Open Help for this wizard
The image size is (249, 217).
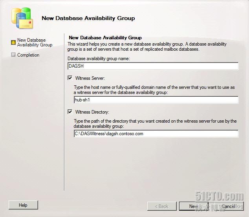23,205
